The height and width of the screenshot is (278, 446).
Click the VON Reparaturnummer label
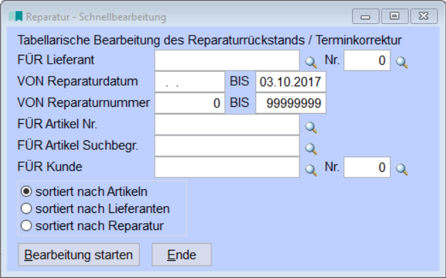[x=84, y=103]
